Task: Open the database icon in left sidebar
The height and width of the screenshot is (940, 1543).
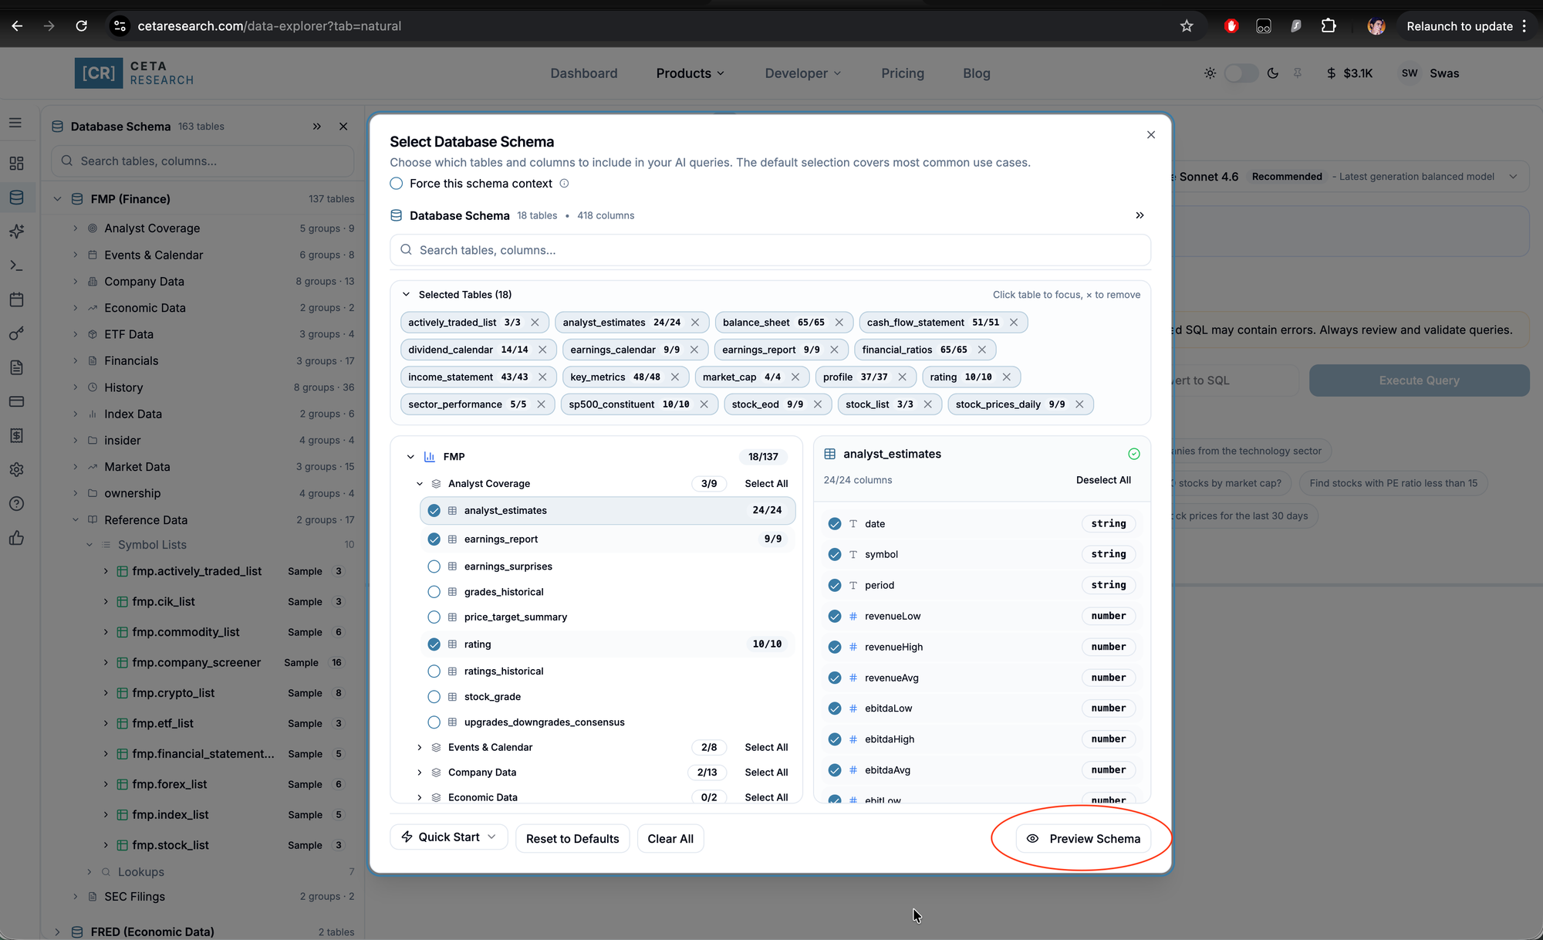Action: point(16,198)
